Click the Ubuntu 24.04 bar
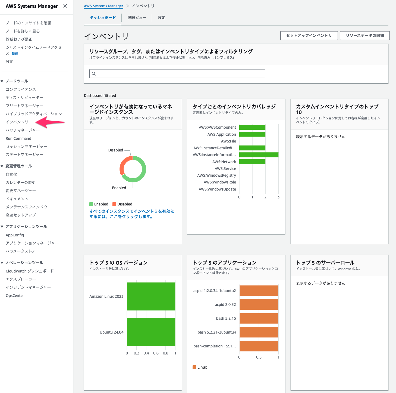Viewport: 396px width, 393px height. click(151, 332)
